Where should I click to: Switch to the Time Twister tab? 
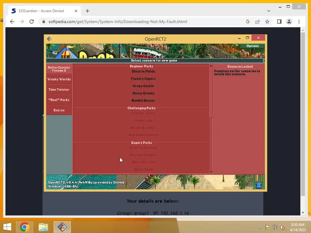point(59,89)
